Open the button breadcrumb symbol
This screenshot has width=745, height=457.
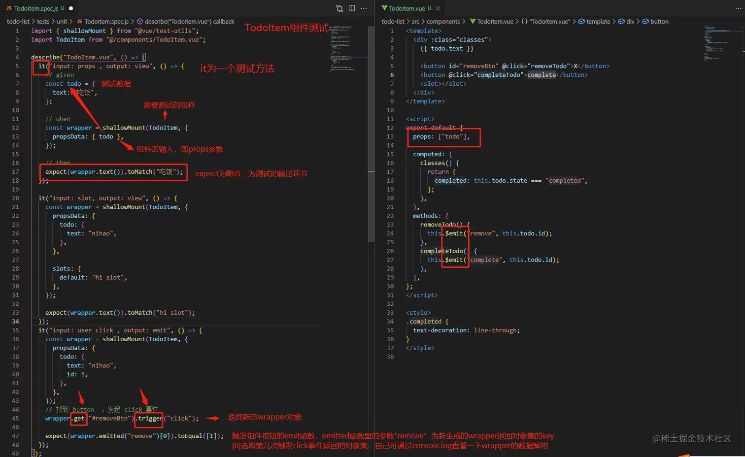click(x=655, y=22)
